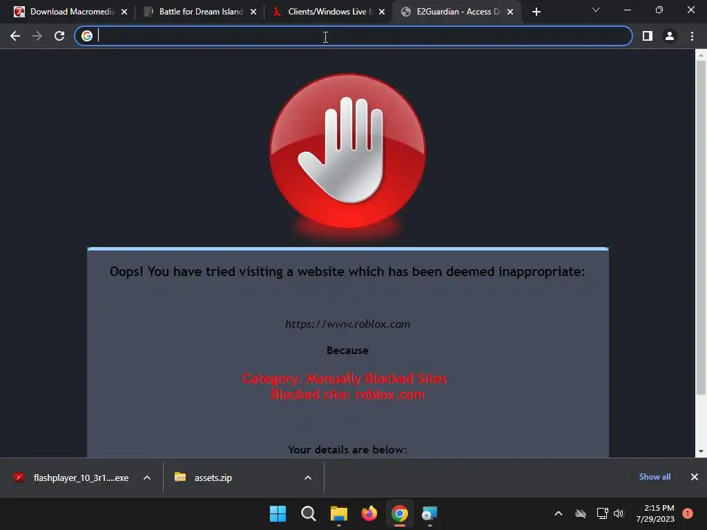Open File Explorer from taskbar
The height and width of the screenshot is (530, 707).
[x=339, y=513]
